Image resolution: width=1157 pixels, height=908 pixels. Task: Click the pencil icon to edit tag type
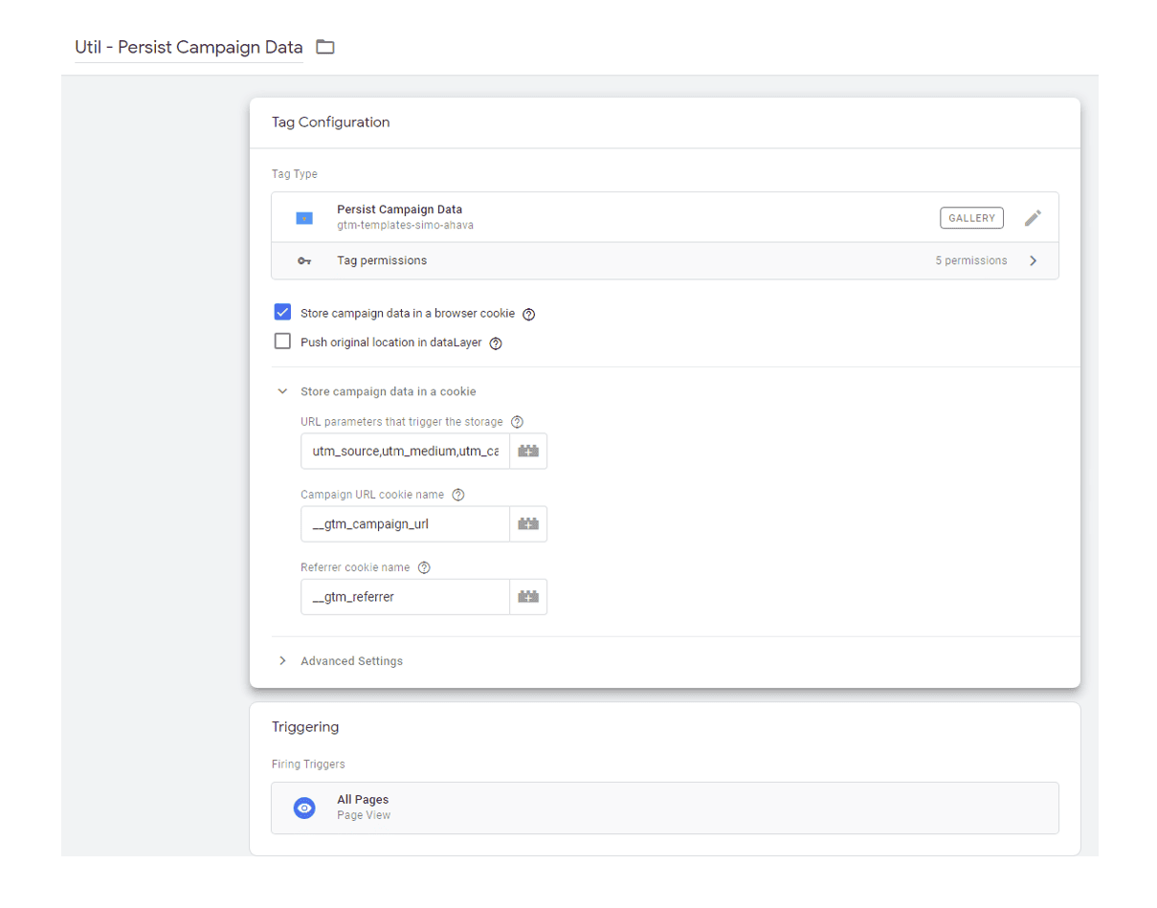pos(1032,218)
